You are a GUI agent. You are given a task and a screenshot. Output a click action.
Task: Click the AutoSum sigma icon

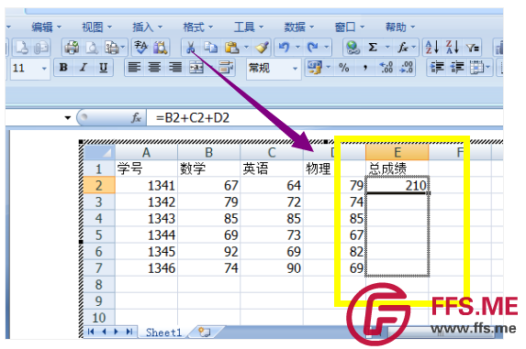[x=373, y=48]
